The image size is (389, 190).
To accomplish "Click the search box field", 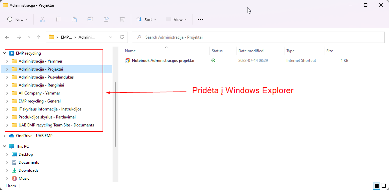I will 258,37.
